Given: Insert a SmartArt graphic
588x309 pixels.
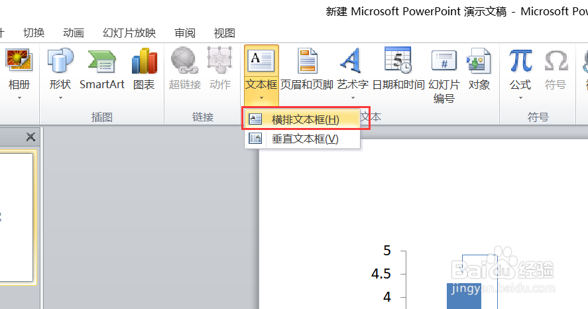Looking at the screenshot, I should tap(102, 70).
